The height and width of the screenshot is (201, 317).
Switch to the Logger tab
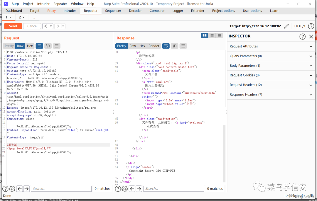[178, 11]
